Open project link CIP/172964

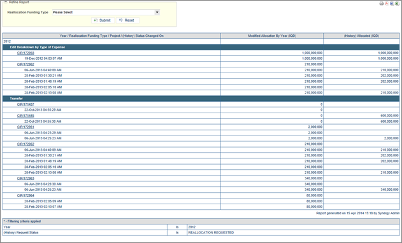coord(25,195)
